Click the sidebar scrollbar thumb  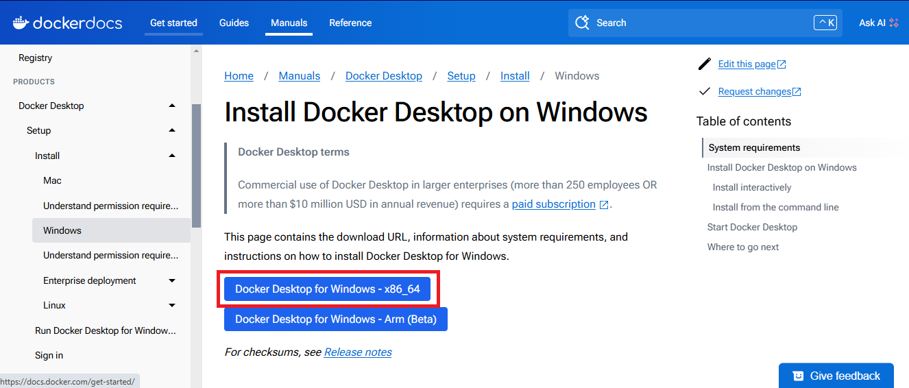[x=196, y=165]
